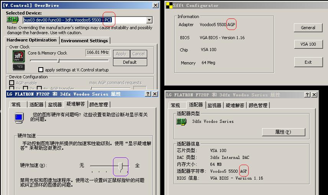
Task: Toggle the 2x AGP transfer checkbox
Action: 26,88
